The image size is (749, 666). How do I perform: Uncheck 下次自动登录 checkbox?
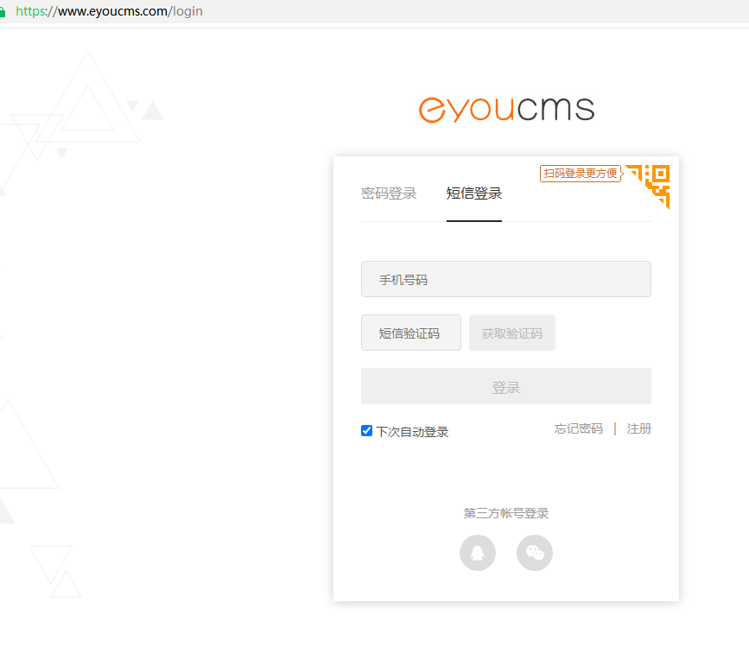366,431
